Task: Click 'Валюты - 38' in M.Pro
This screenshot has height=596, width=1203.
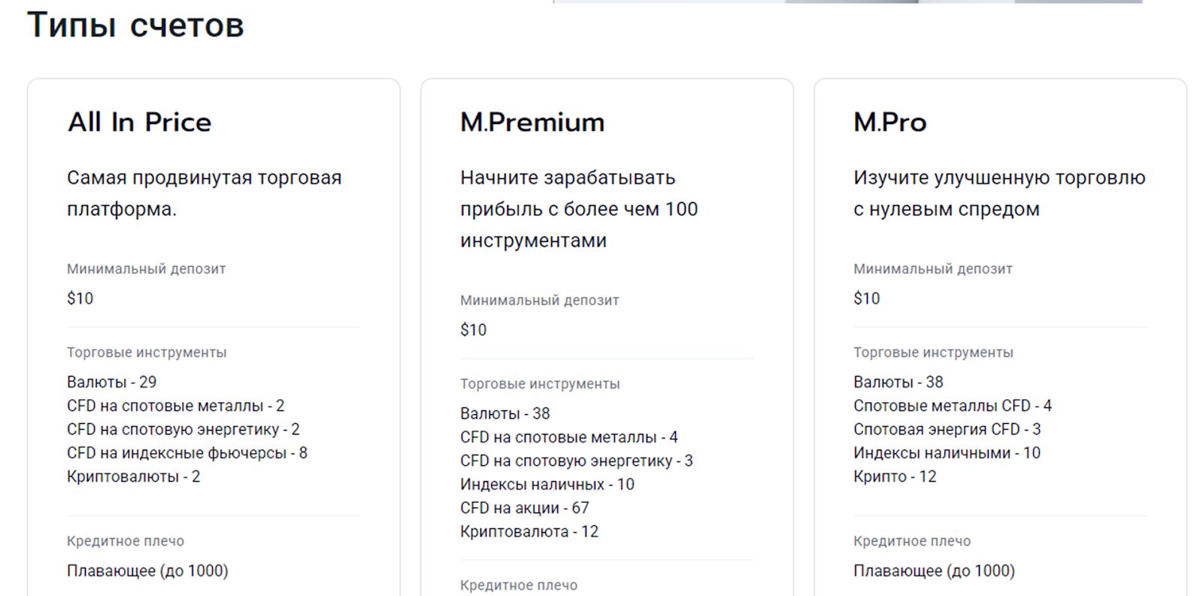Action: (898, 382)
